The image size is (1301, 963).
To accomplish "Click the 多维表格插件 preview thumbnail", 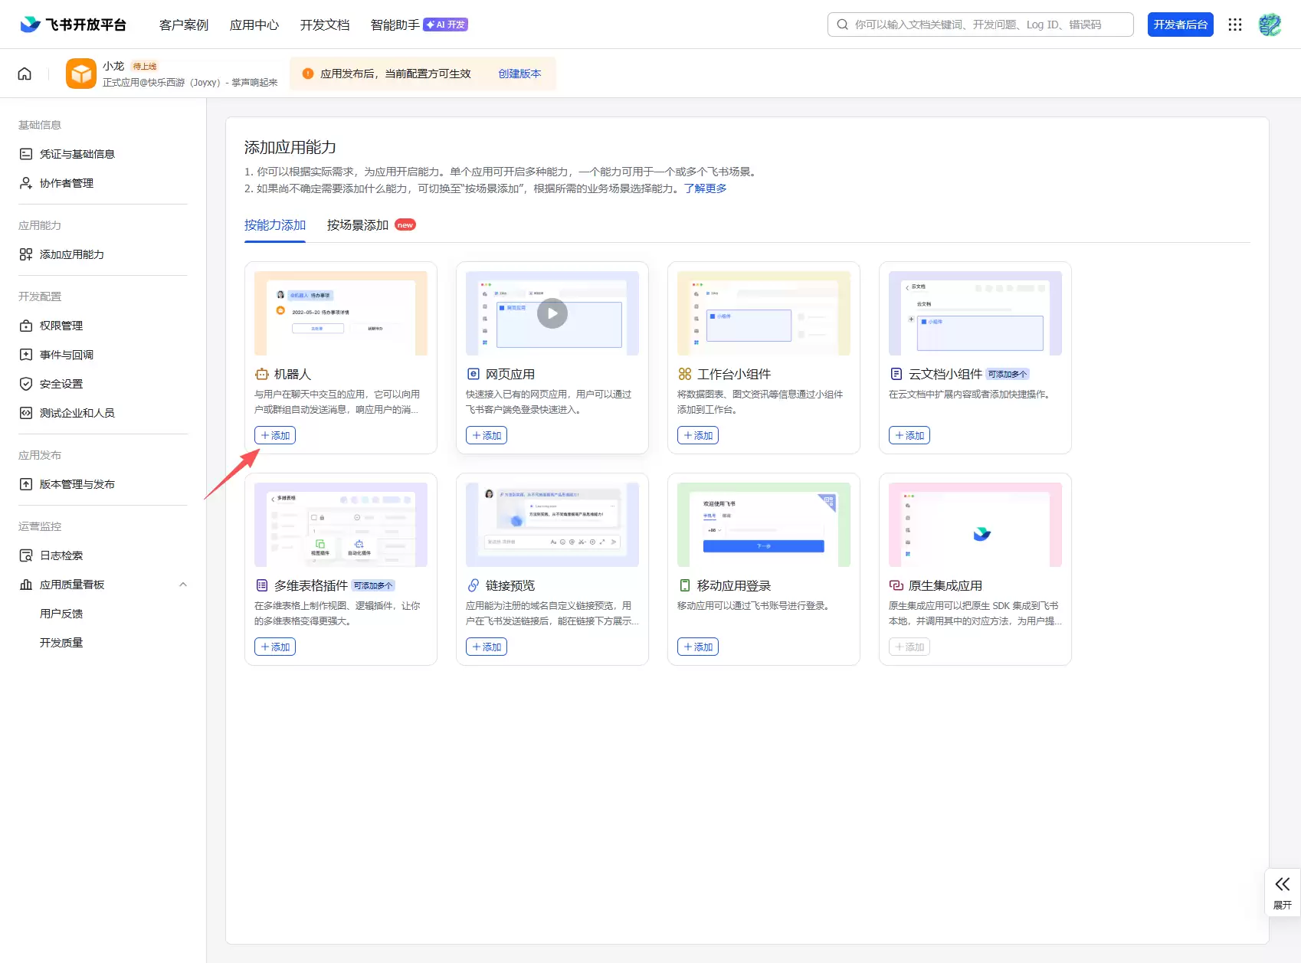I will click(x=341, y=525).
